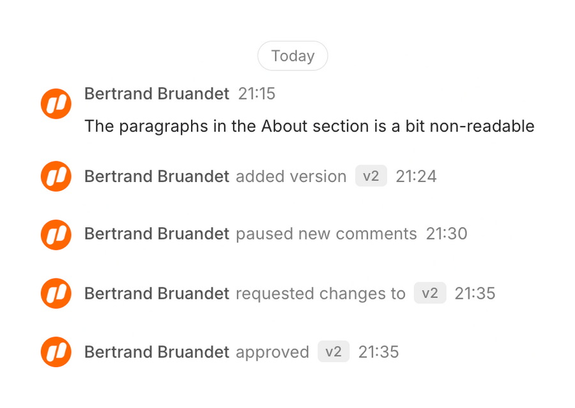Open v2 badge in 'requested changes to' entry

pos(430,293)
